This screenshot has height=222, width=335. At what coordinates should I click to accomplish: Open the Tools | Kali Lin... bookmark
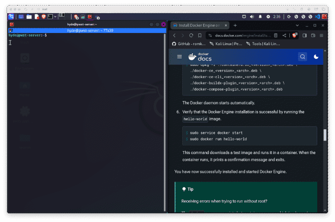[x=263, y=44]
